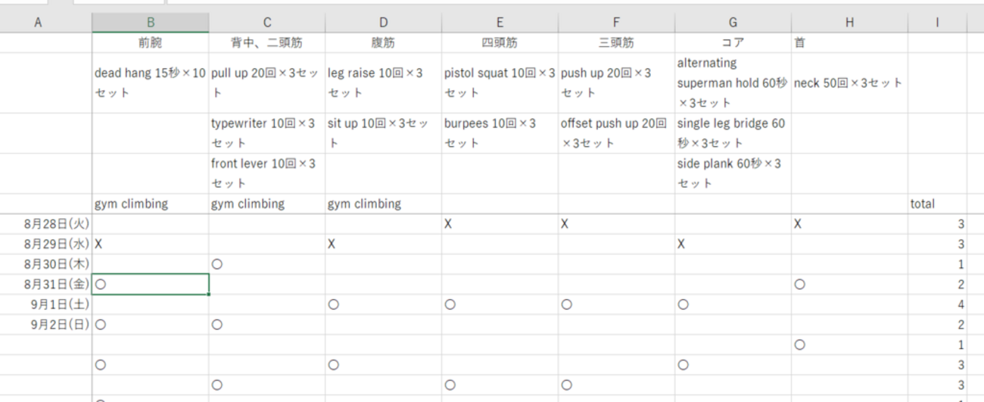Click the alternating superman hold cell
Screen dimensions: 984x402
[x=732, y=83]
